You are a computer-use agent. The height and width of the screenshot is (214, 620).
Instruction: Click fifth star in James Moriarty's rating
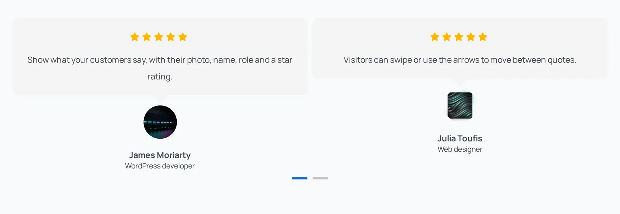(183, 37)
